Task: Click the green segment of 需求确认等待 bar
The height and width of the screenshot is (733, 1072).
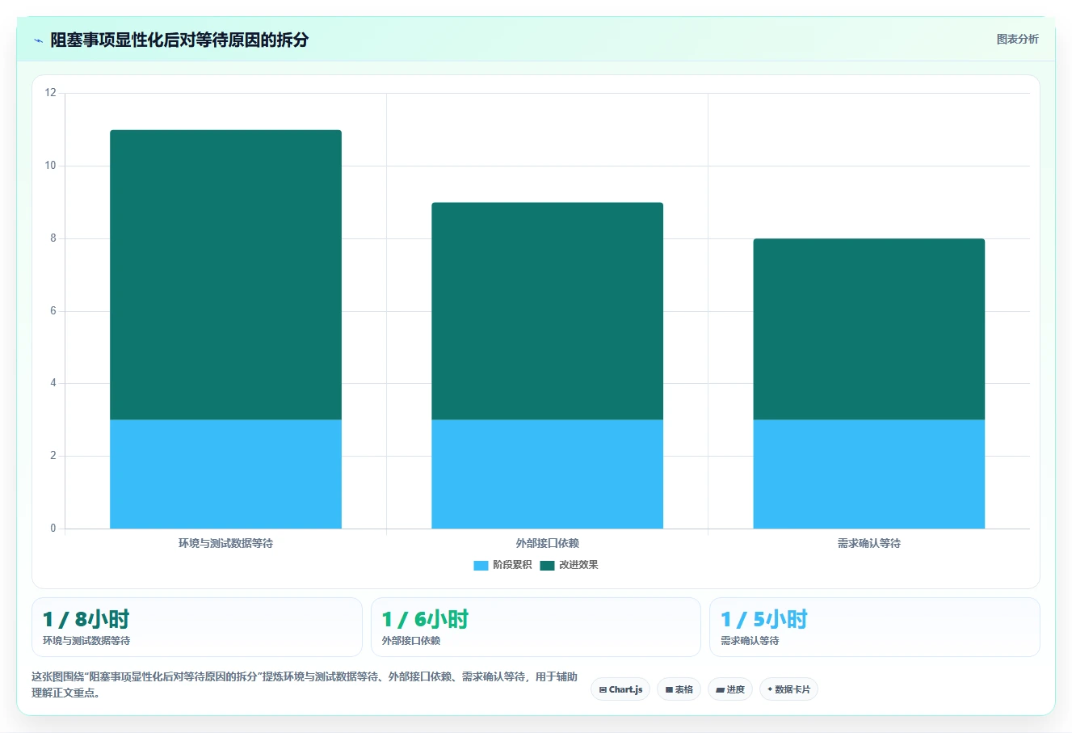Action: 868,329
